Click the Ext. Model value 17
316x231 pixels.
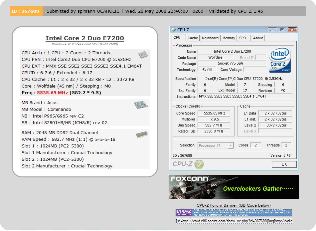coord(245,91)
